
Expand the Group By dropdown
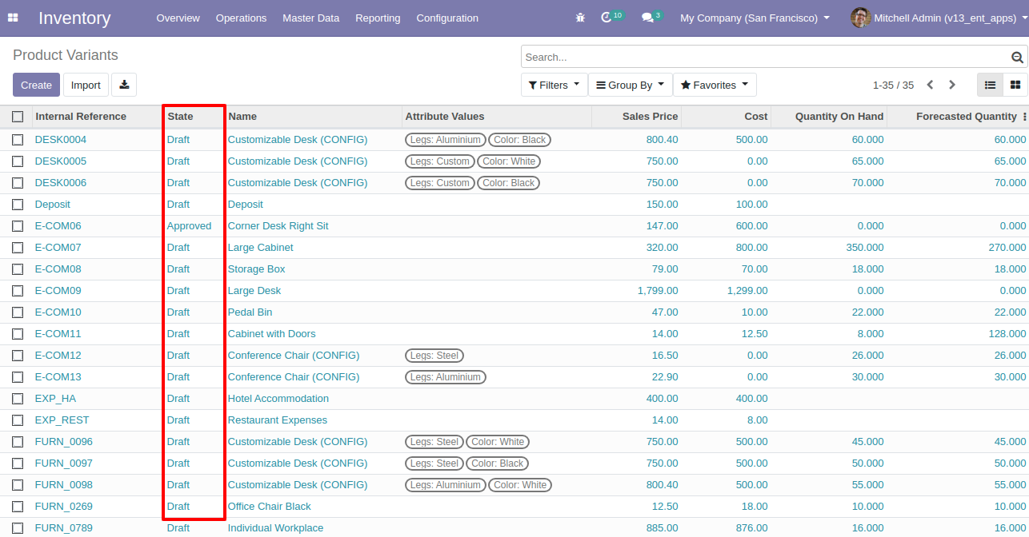[631, 85]
